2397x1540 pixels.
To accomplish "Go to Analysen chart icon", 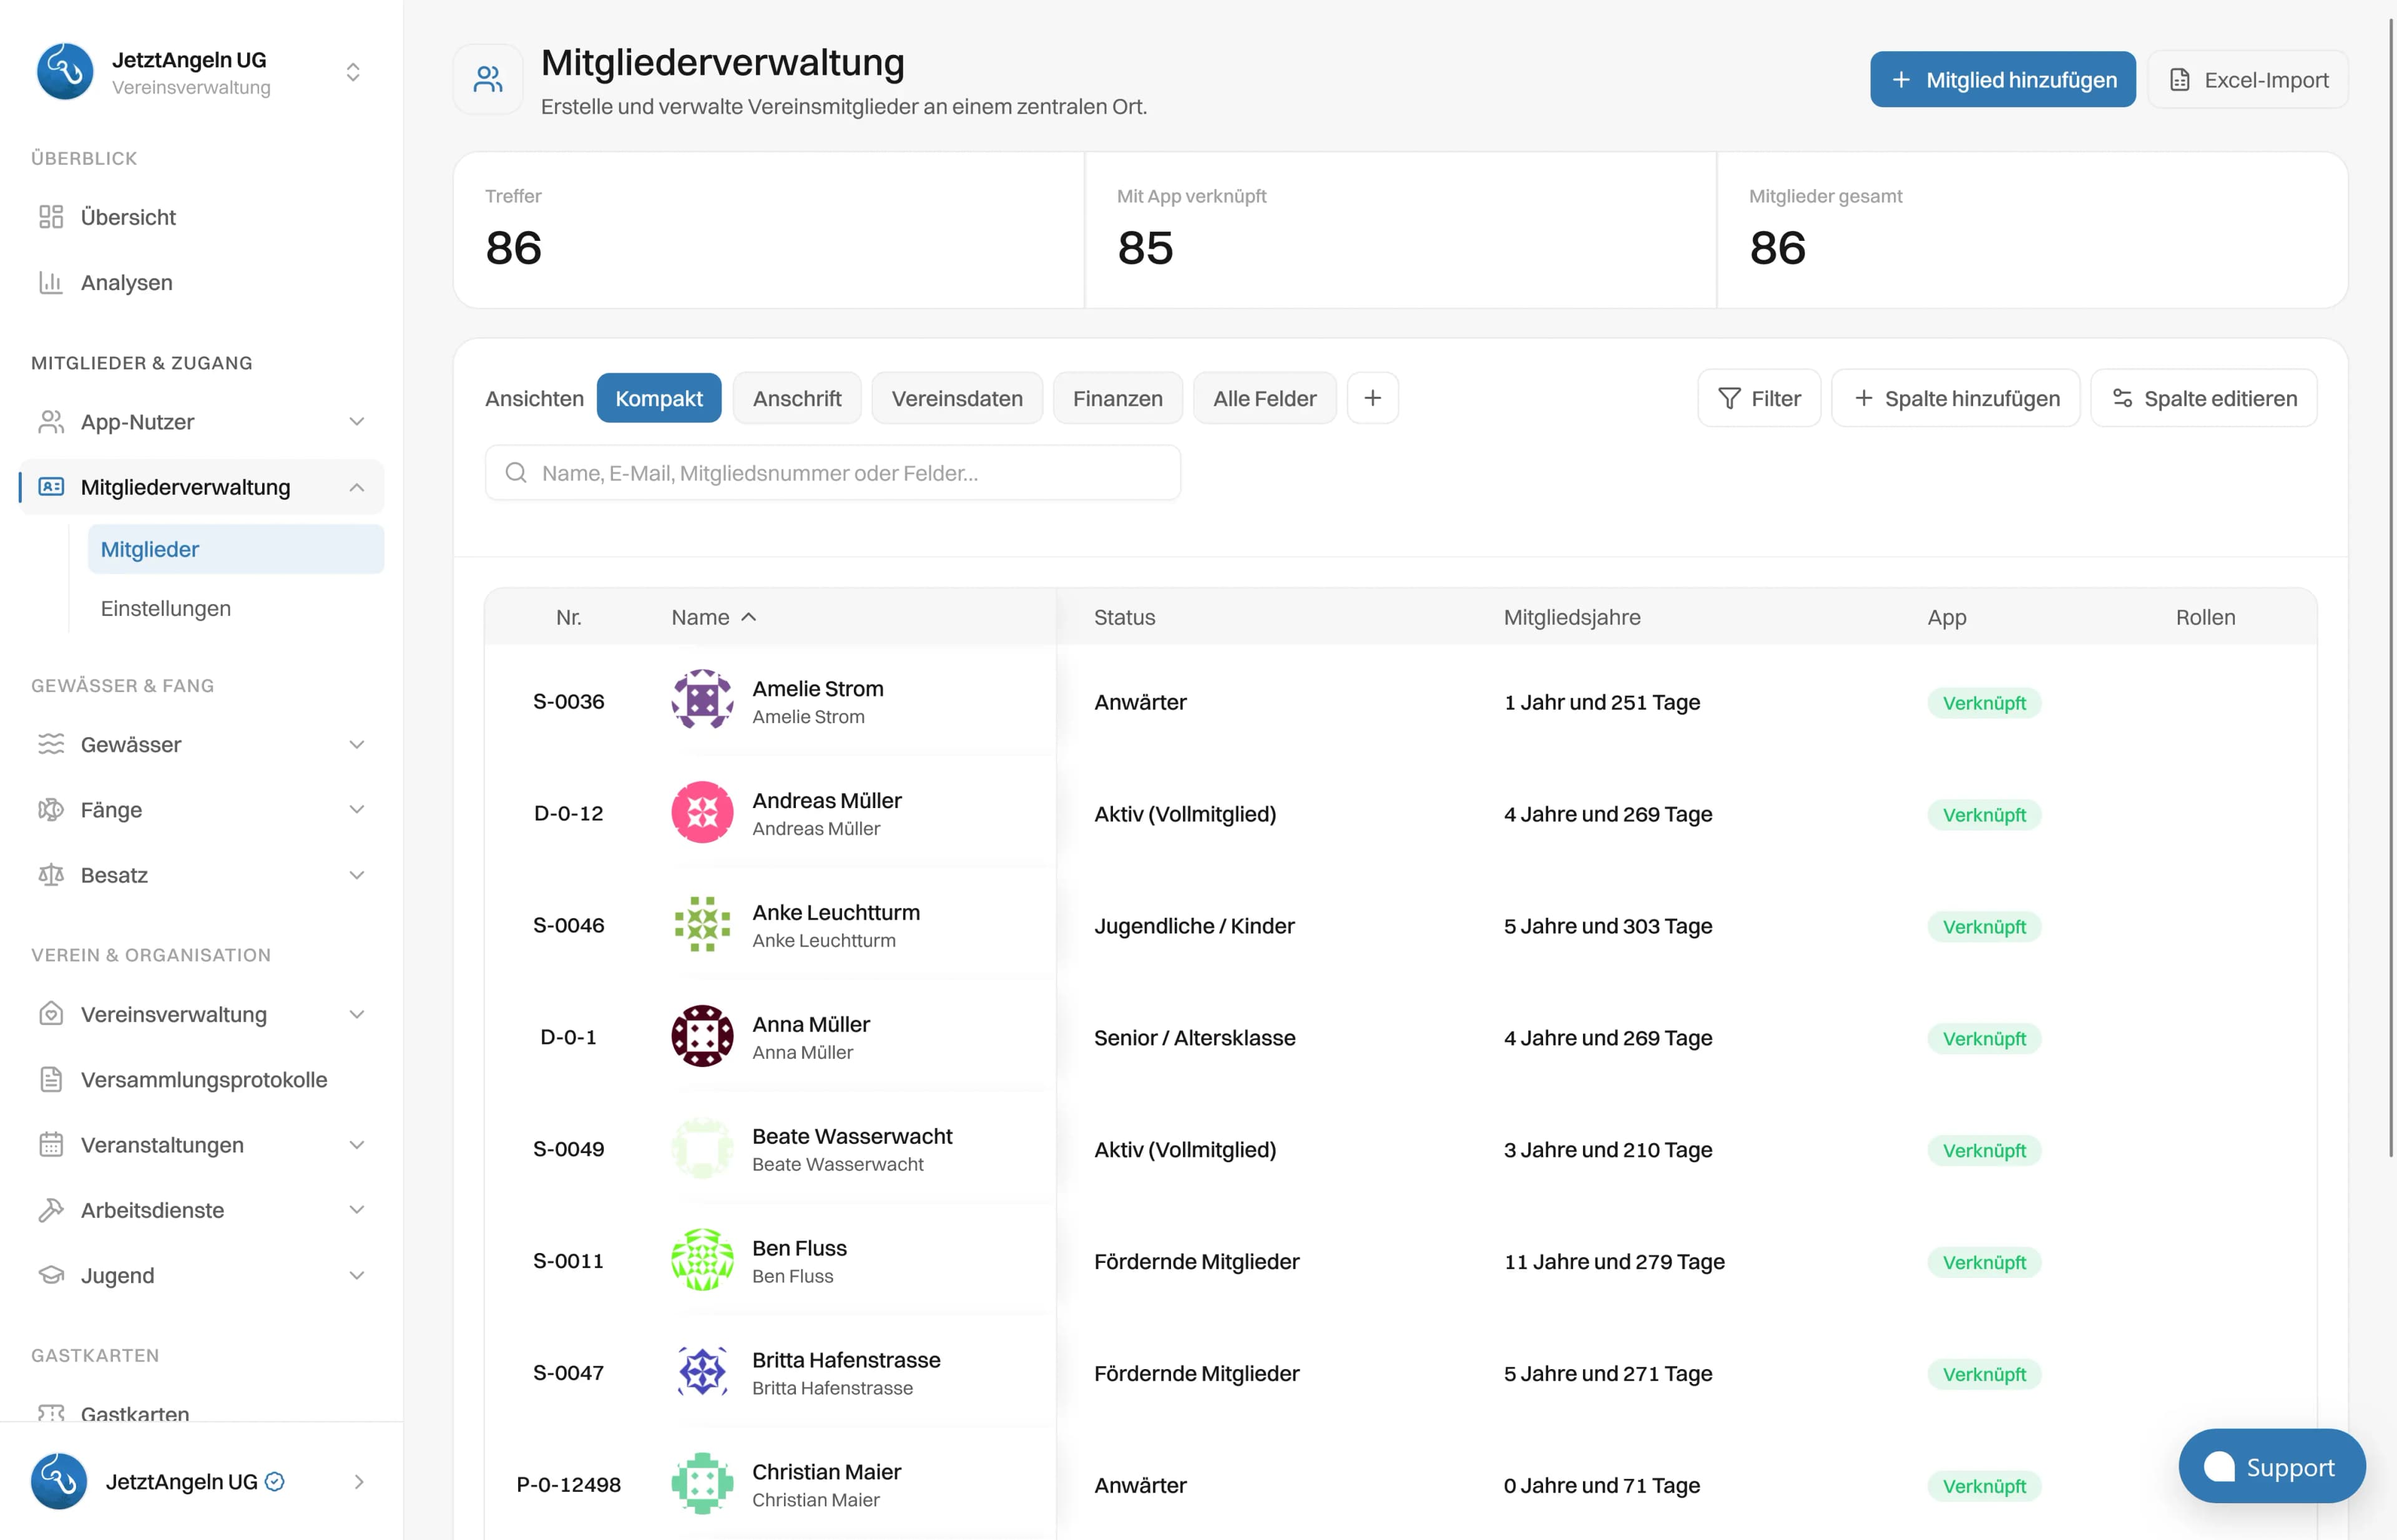I will click(51, 282).
